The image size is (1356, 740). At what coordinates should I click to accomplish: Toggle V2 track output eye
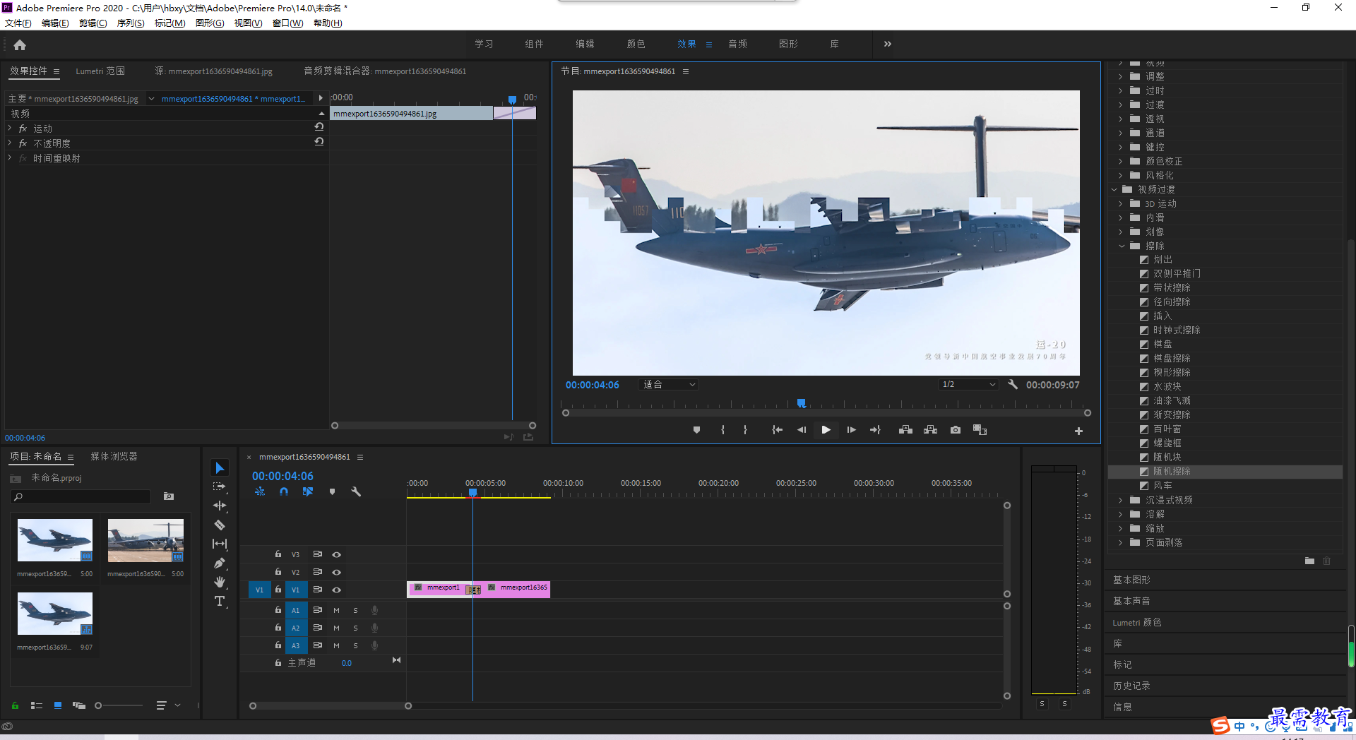click(x=337, y=572)
